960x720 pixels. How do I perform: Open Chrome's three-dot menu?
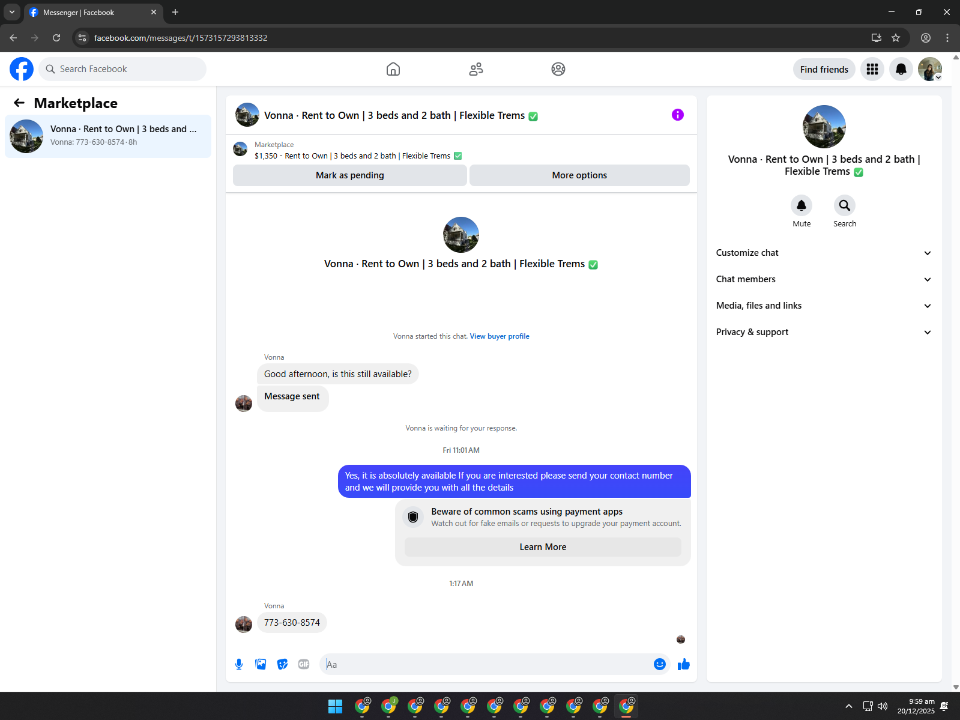pyautogui.click(x=947, y=38)
